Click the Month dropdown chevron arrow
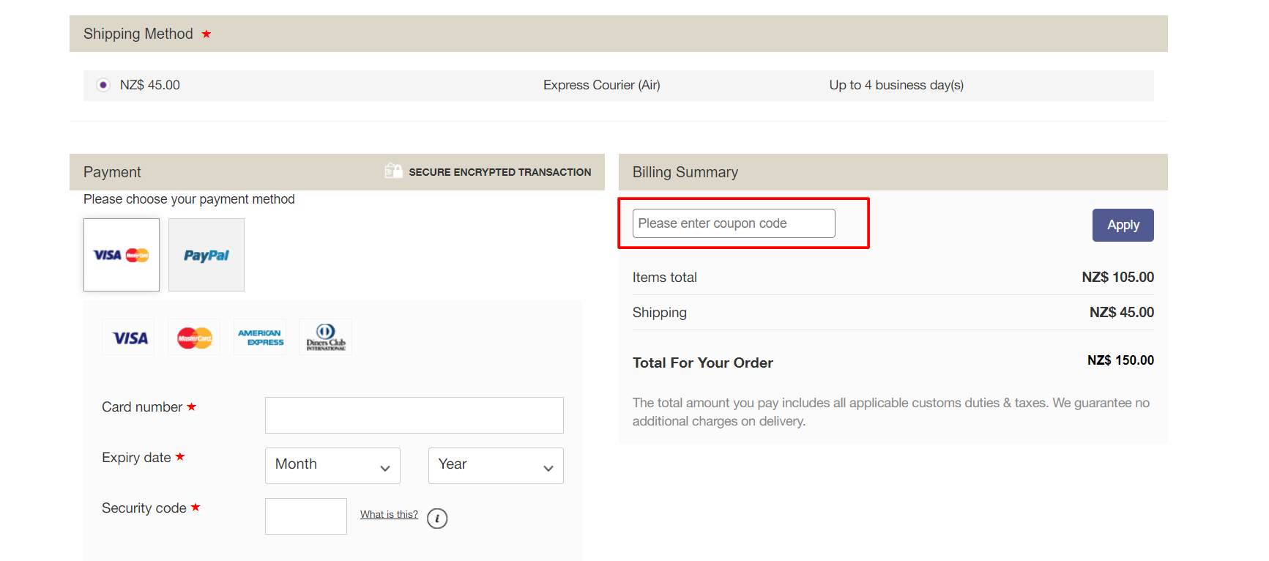Viewport: 1269px width, 561px height. (385, 469)
